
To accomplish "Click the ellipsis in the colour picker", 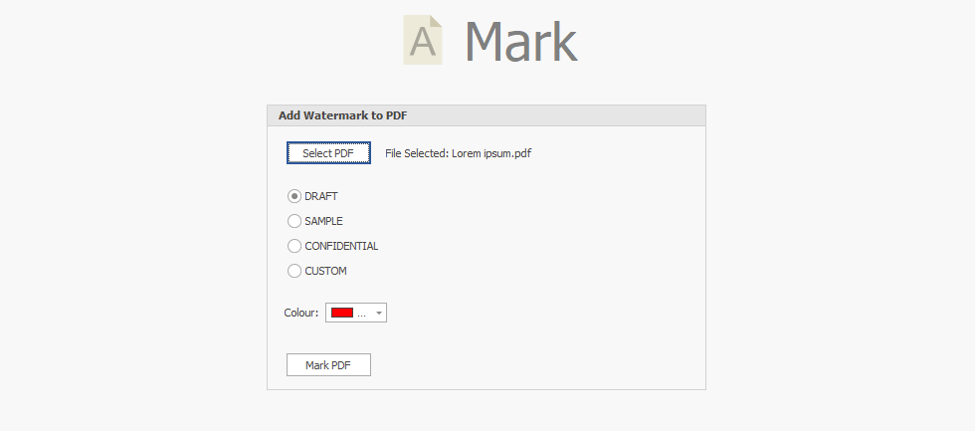I will 361,314.
